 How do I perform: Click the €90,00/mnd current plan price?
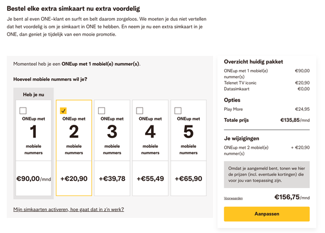(34, 178)
